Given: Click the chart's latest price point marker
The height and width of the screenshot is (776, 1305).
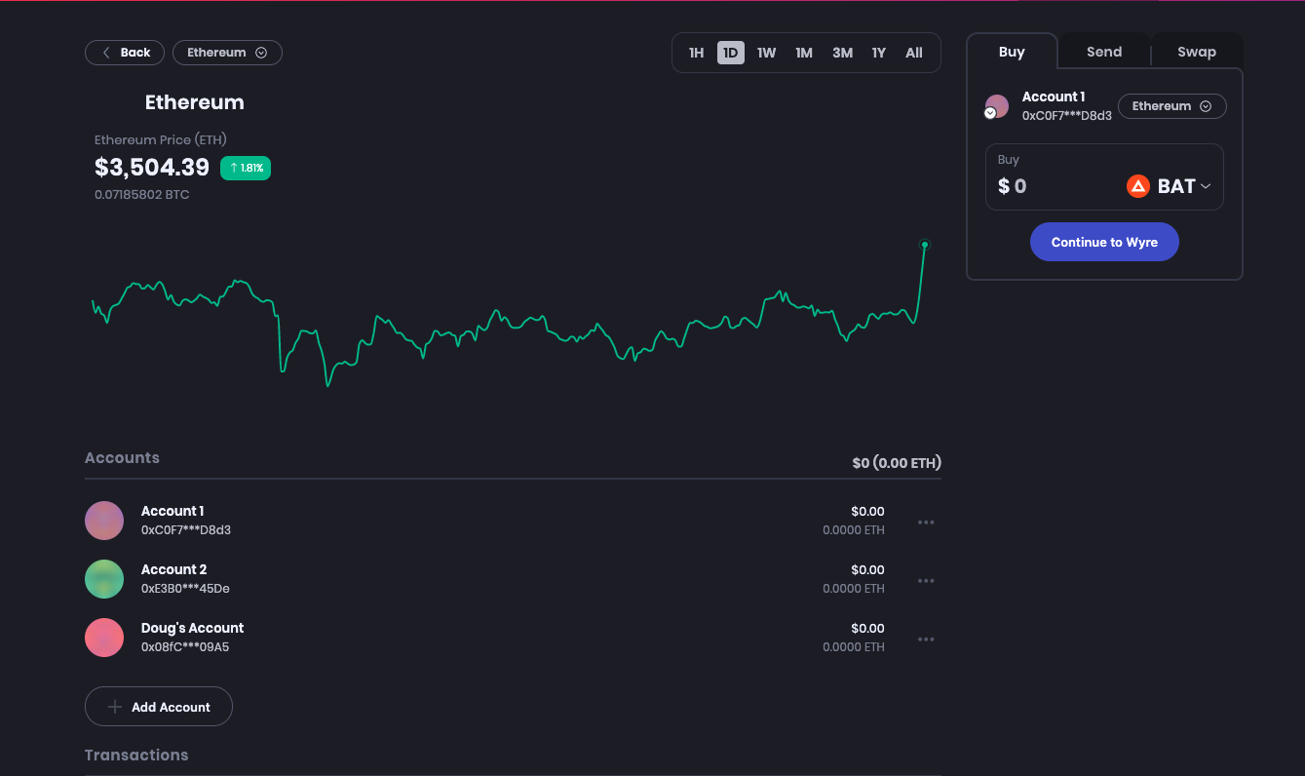Looking at the screenshot, I should coord(925,245).
